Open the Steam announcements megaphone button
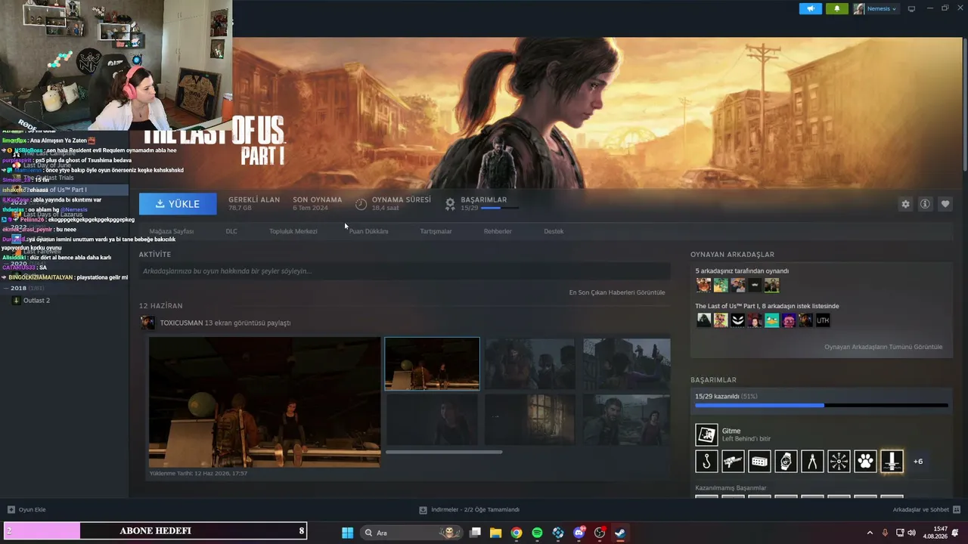Screen dimensions: 968x544 (810, 9)
